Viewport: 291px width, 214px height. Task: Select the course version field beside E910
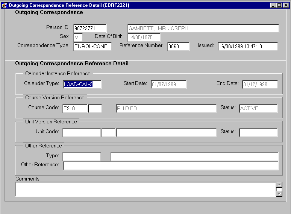click(x=95, y=109)
